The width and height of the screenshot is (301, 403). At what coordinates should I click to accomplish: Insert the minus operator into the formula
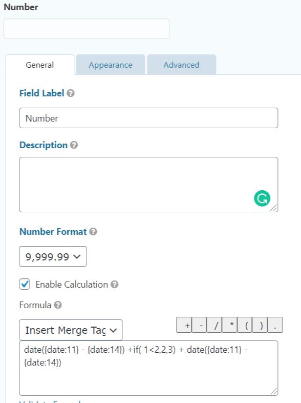pos(199,325)
